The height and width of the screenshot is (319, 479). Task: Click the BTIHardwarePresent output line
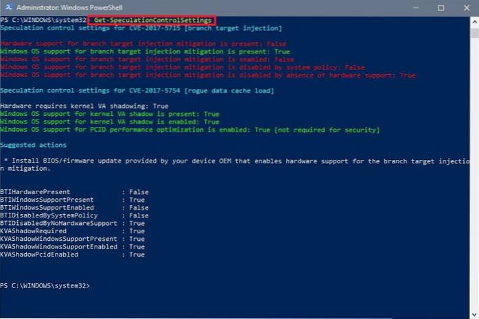tap(74, 191)
